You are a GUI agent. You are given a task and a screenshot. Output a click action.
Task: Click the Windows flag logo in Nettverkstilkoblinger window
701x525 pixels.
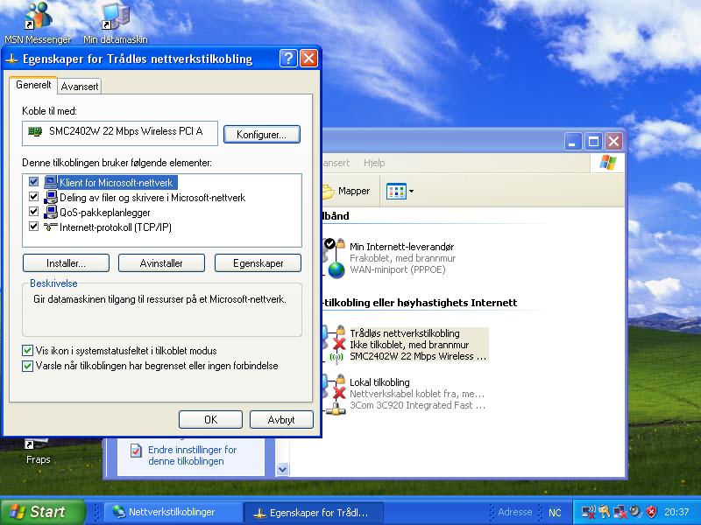pyautogui.click(x=607, y=163)
